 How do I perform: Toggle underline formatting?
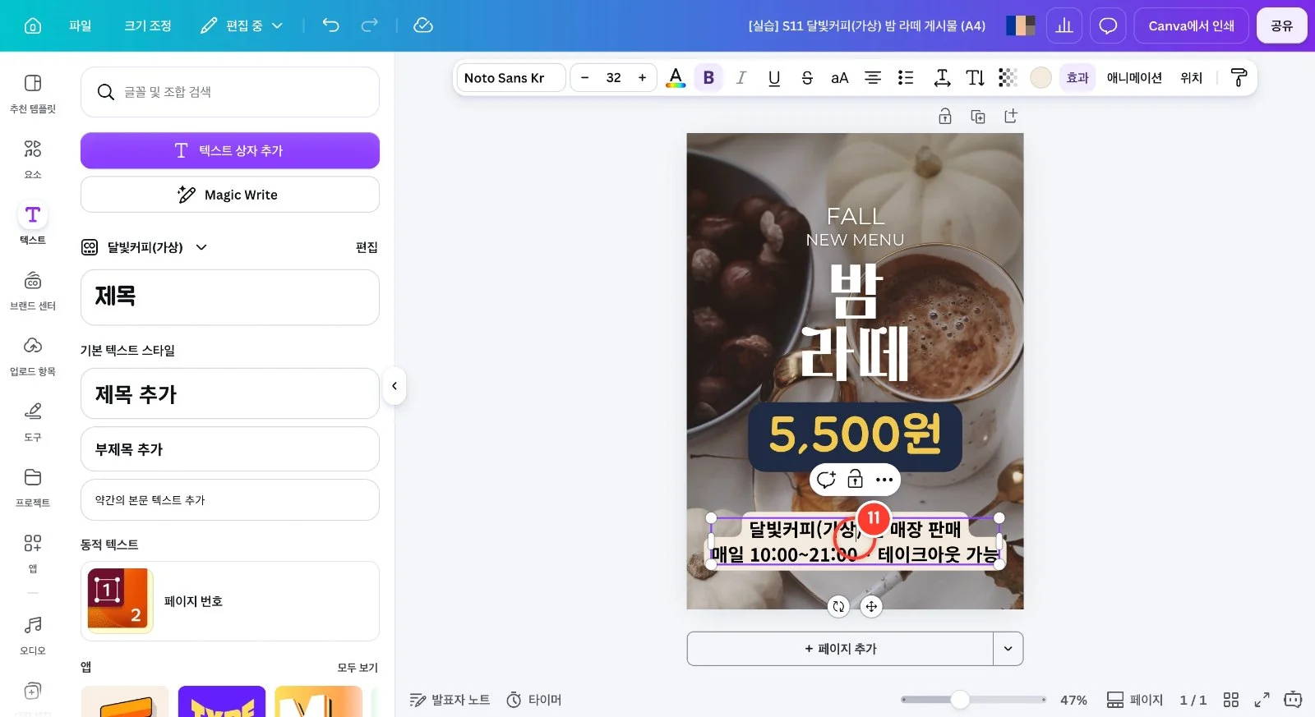click(x=774, y=78)
